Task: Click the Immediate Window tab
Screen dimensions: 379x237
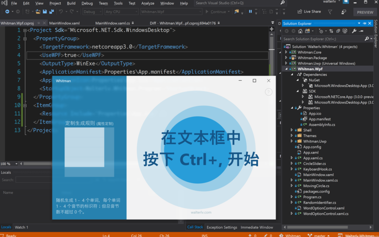Action: coord(257,227)
